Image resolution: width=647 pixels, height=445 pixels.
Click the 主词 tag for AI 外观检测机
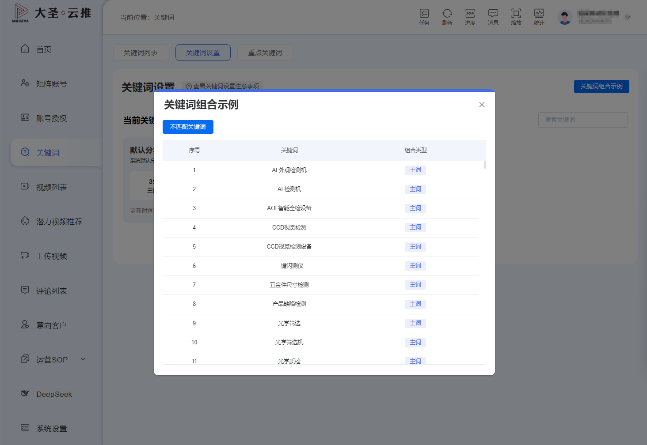click(415, 170)
